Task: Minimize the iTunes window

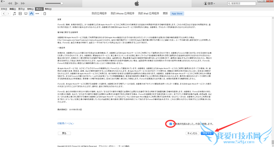Action: click(260, 1)
